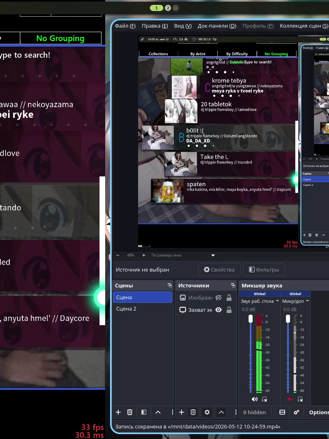The image size is (329, 439).
Task: Click 0.0 dB under Звук раб. стола
Action: coord(249,309)
